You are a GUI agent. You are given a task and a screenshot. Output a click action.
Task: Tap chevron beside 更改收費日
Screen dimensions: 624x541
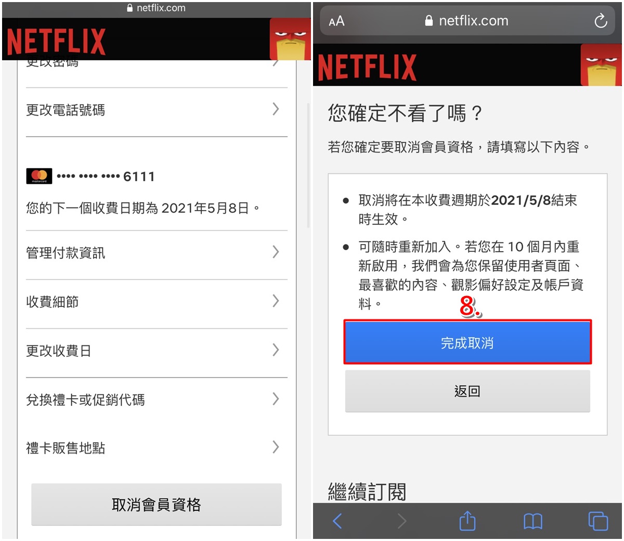pos(276,350)
